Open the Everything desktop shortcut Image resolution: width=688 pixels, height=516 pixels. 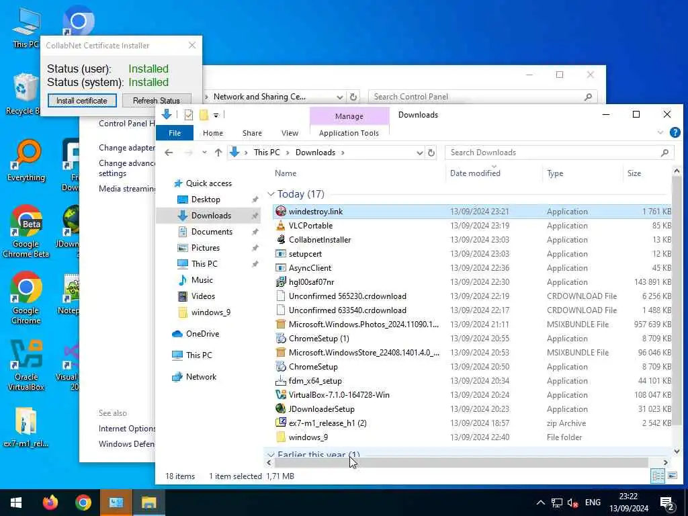coord(26,160)
